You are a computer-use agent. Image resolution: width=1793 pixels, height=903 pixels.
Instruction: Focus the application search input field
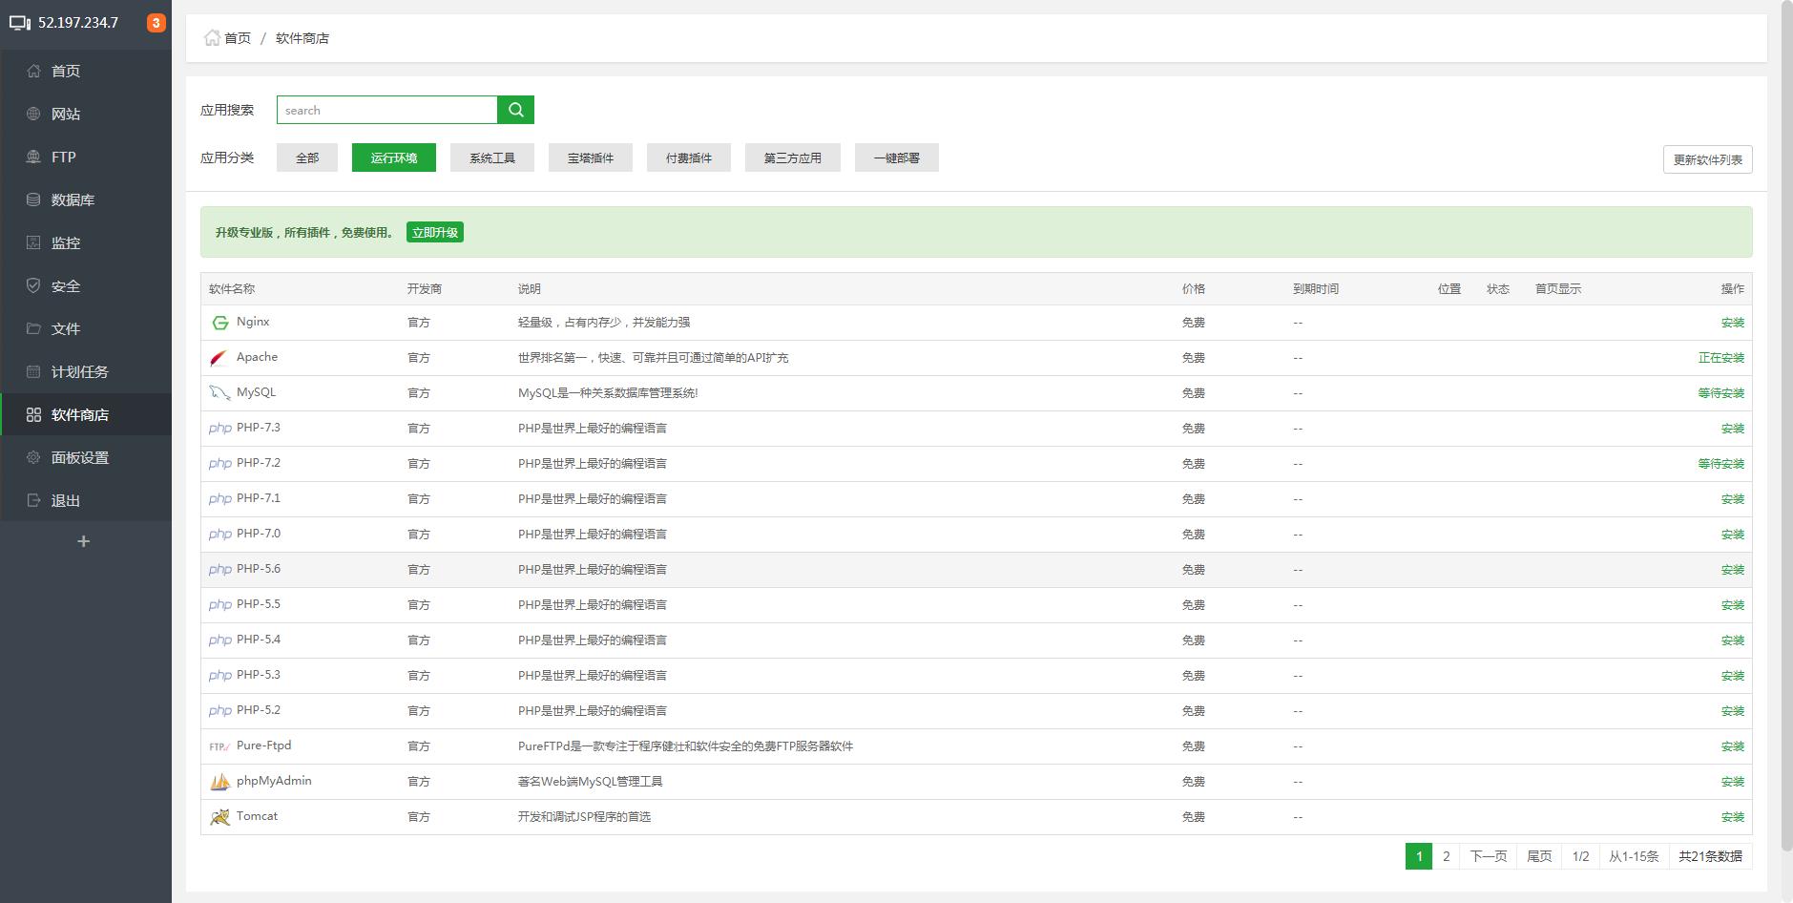[x=386, y=110]
